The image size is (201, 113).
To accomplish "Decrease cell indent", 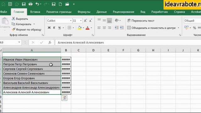I will click(x=117, y=28).
